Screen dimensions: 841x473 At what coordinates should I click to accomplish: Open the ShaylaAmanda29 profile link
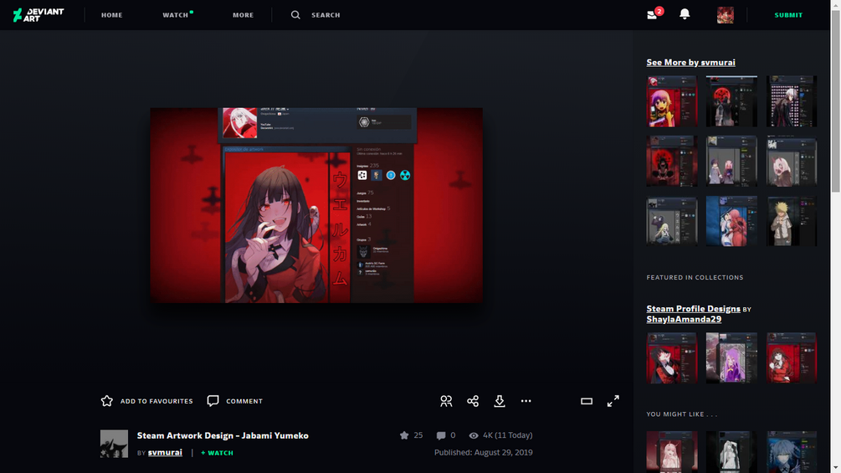pos(684,319)
